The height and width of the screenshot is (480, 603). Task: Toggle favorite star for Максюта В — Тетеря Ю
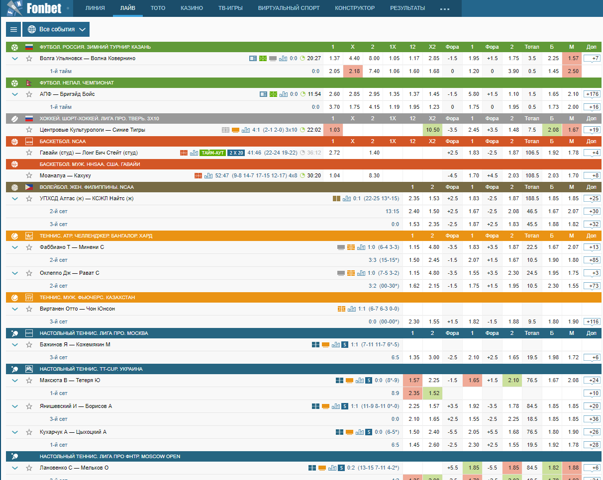tap(29, 381)
